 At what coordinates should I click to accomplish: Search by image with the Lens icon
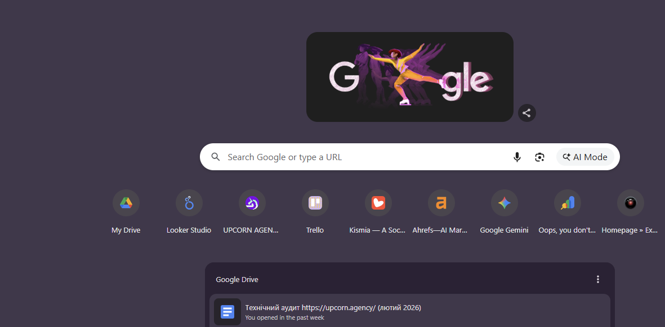[539, 157]
